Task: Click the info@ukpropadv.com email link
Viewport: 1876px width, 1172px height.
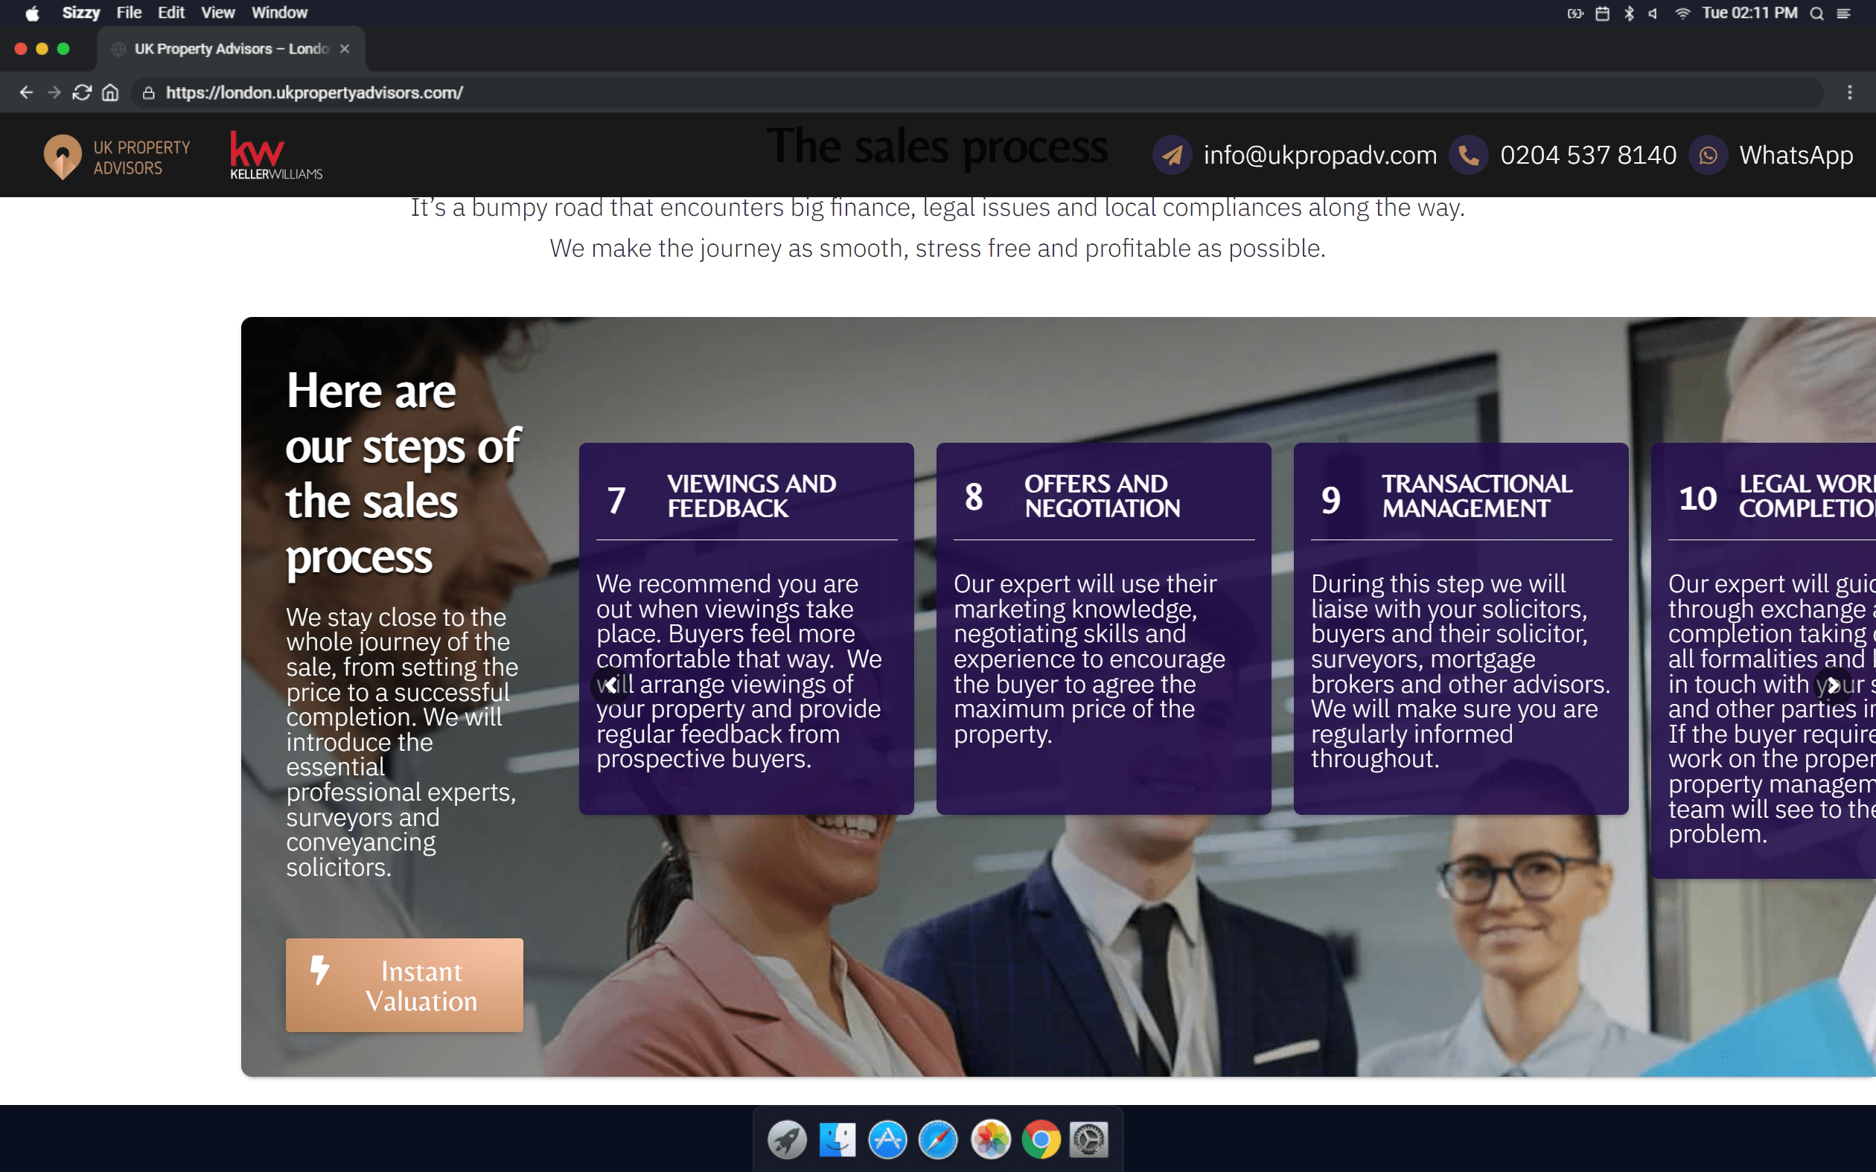Action: (x=1319, y=155)
